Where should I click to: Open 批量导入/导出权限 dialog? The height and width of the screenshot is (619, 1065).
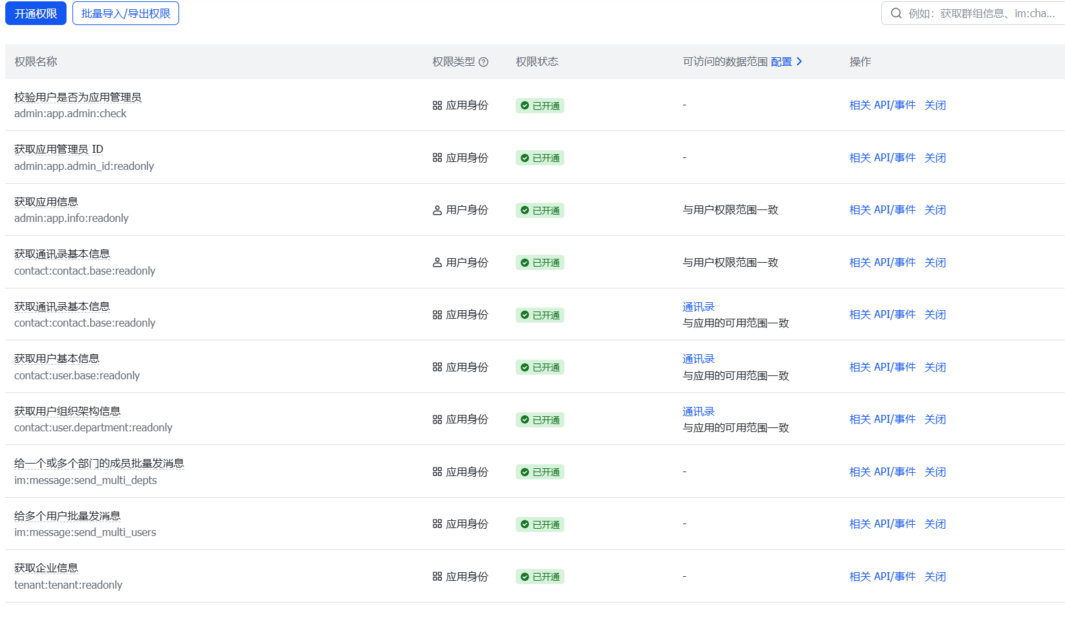[126, 13]
